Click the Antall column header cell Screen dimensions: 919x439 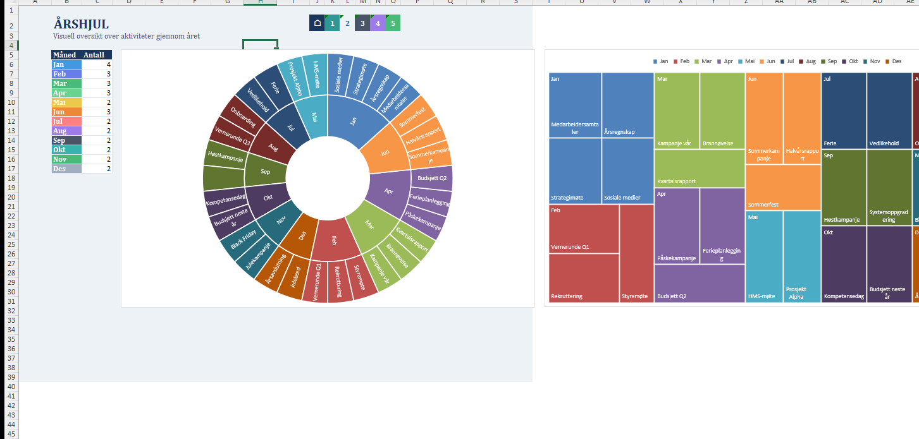[96, 55]
